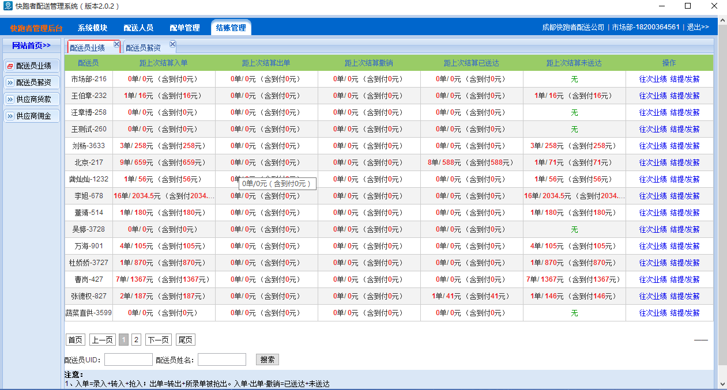Click inside the 配送员UID input field
This screenshot has width=727, height=390.
point(128,359)
